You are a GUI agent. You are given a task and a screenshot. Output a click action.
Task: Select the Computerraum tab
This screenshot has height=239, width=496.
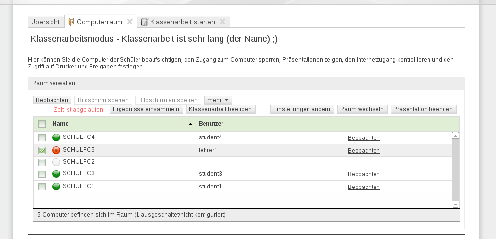[x=99, y=22]
